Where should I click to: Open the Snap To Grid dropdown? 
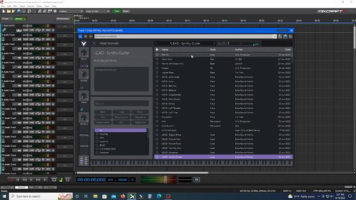(x=97, y=11)
